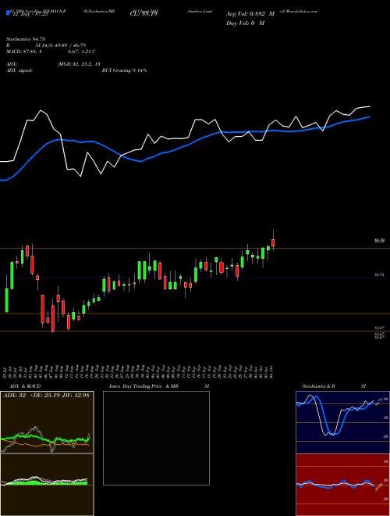Viewport: 390px width, 516px height.
Task: Click the '53.73' price axis label
Action: (379, 274)
